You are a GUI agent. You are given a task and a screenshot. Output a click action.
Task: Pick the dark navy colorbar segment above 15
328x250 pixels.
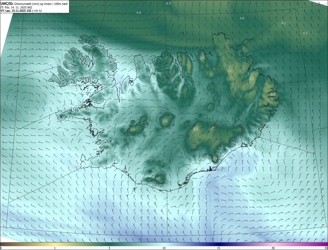tap(219, 244)
